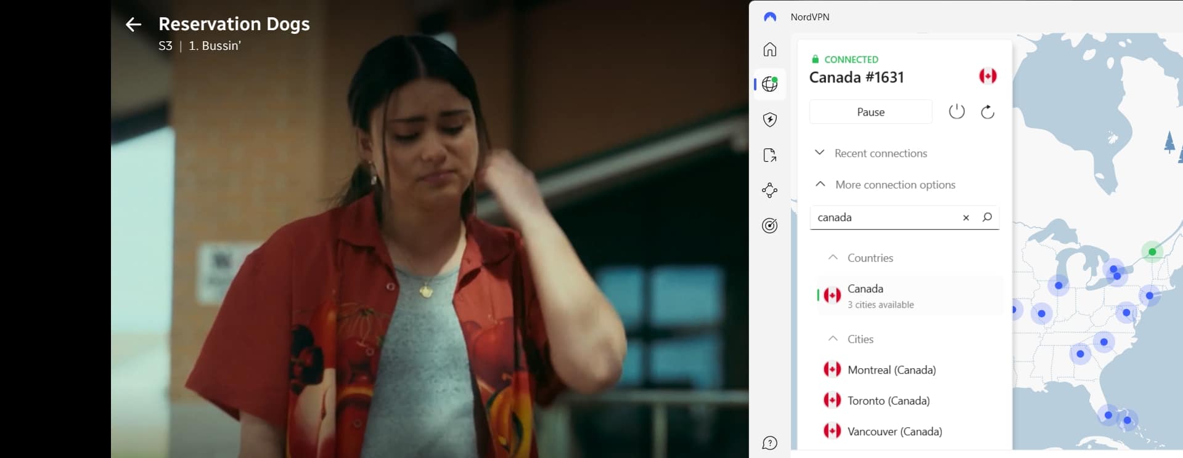
Task: Click the Canada #1631 server name
Action: click(856, 77)
